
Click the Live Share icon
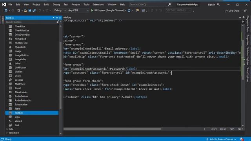(x=226, y=11)
